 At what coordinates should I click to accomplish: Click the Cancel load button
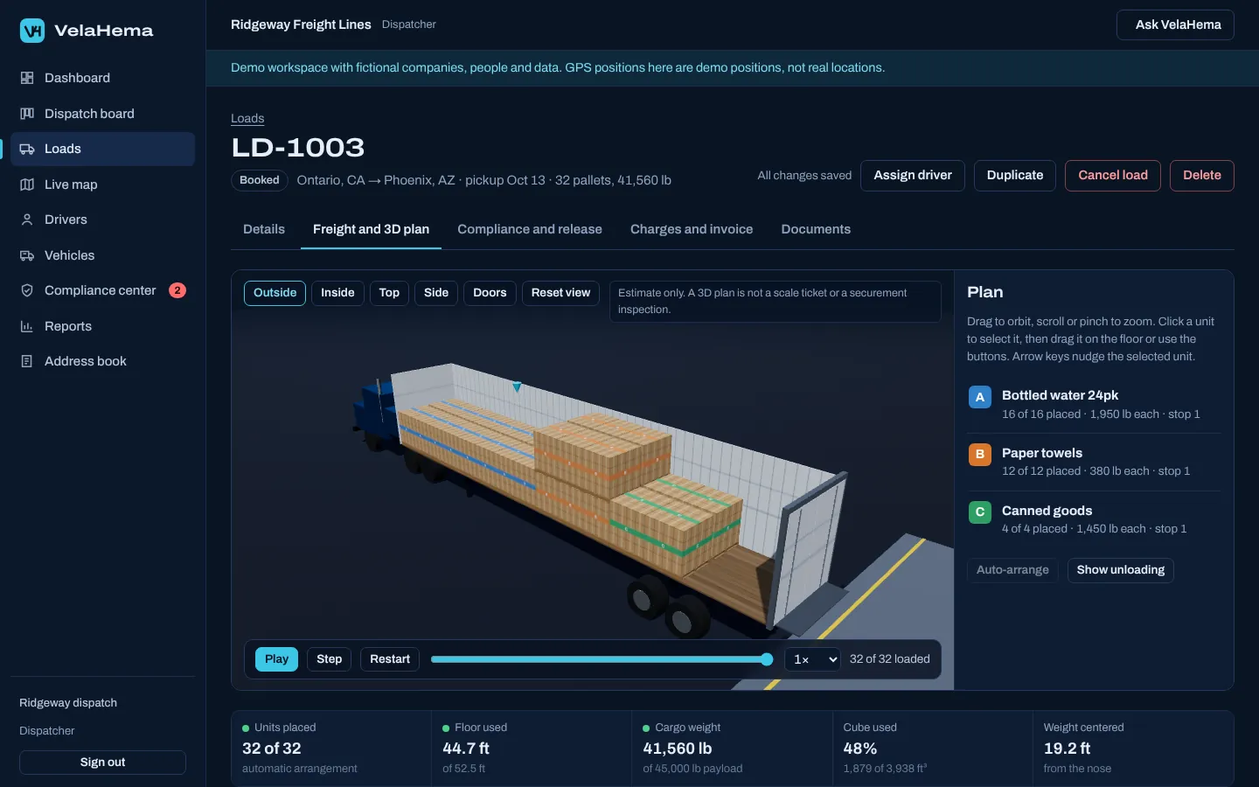click(1113, 175)
